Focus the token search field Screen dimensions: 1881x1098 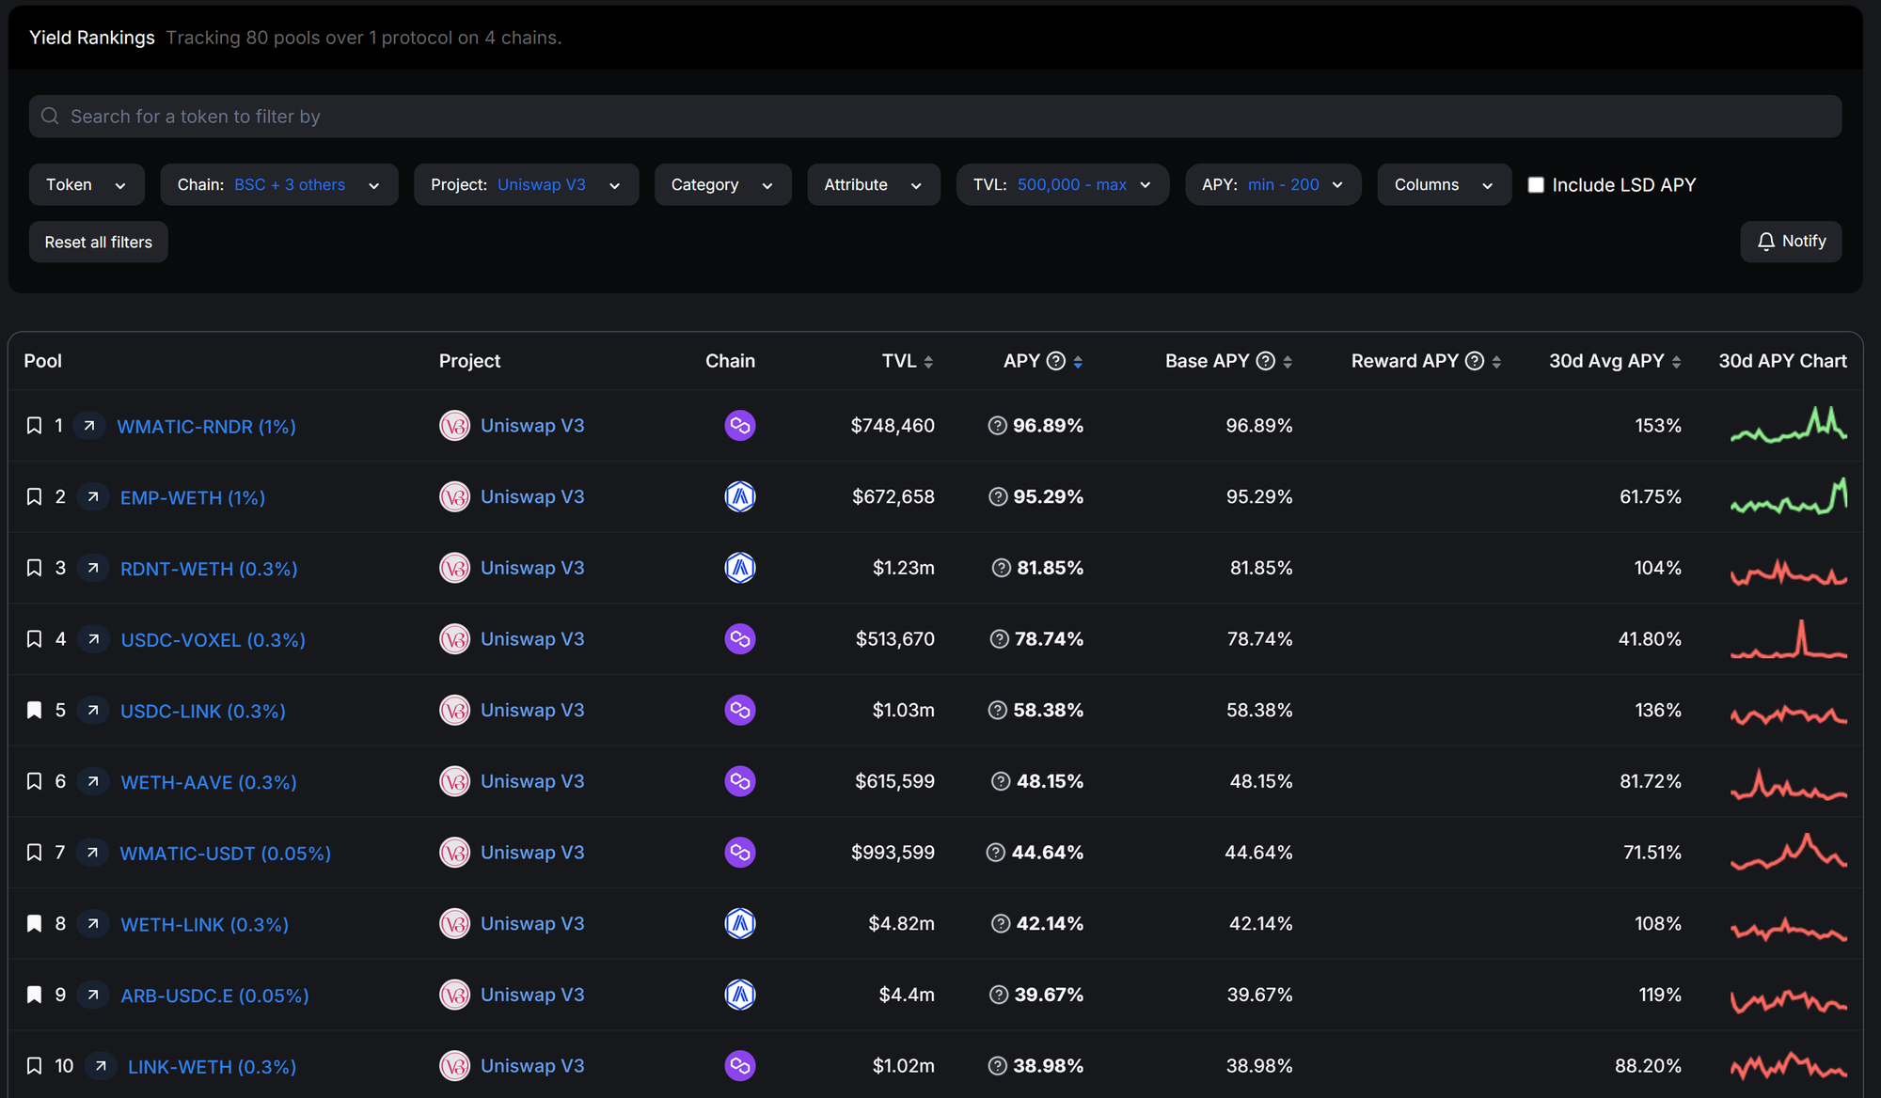(934, 117)
